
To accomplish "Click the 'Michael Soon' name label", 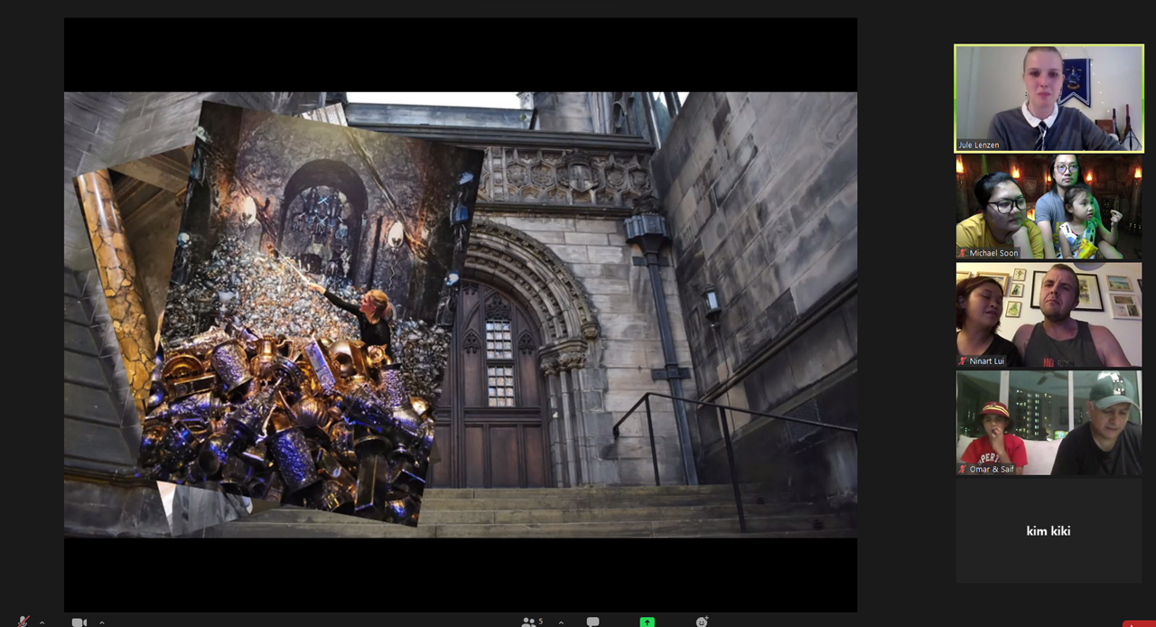I will [x=993, y=253].
